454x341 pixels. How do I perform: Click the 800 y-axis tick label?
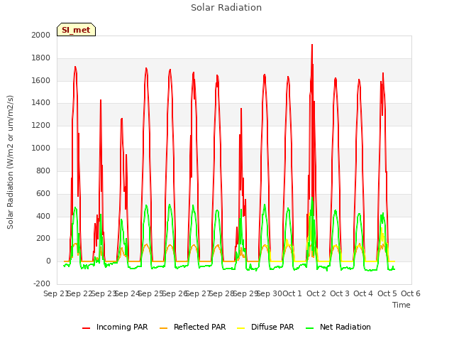tap(43, 170)
